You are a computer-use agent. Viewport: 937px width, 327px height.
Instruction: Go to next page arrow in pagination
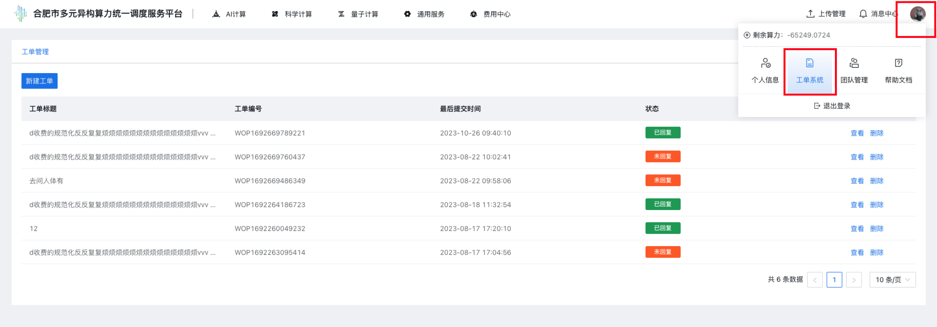tap(854, 280)
